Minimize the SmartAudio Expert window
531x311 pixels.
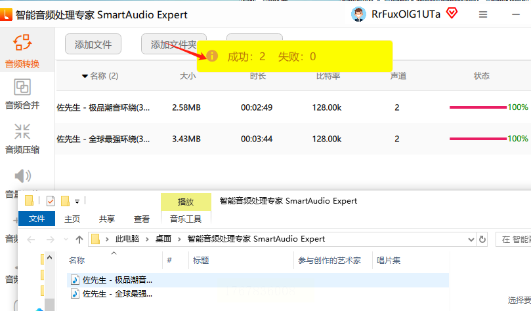516,14
